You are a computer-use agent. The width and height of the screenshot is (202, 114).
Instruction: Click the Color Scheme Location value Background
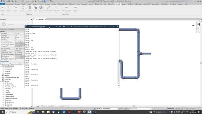[x=20, y=54]
